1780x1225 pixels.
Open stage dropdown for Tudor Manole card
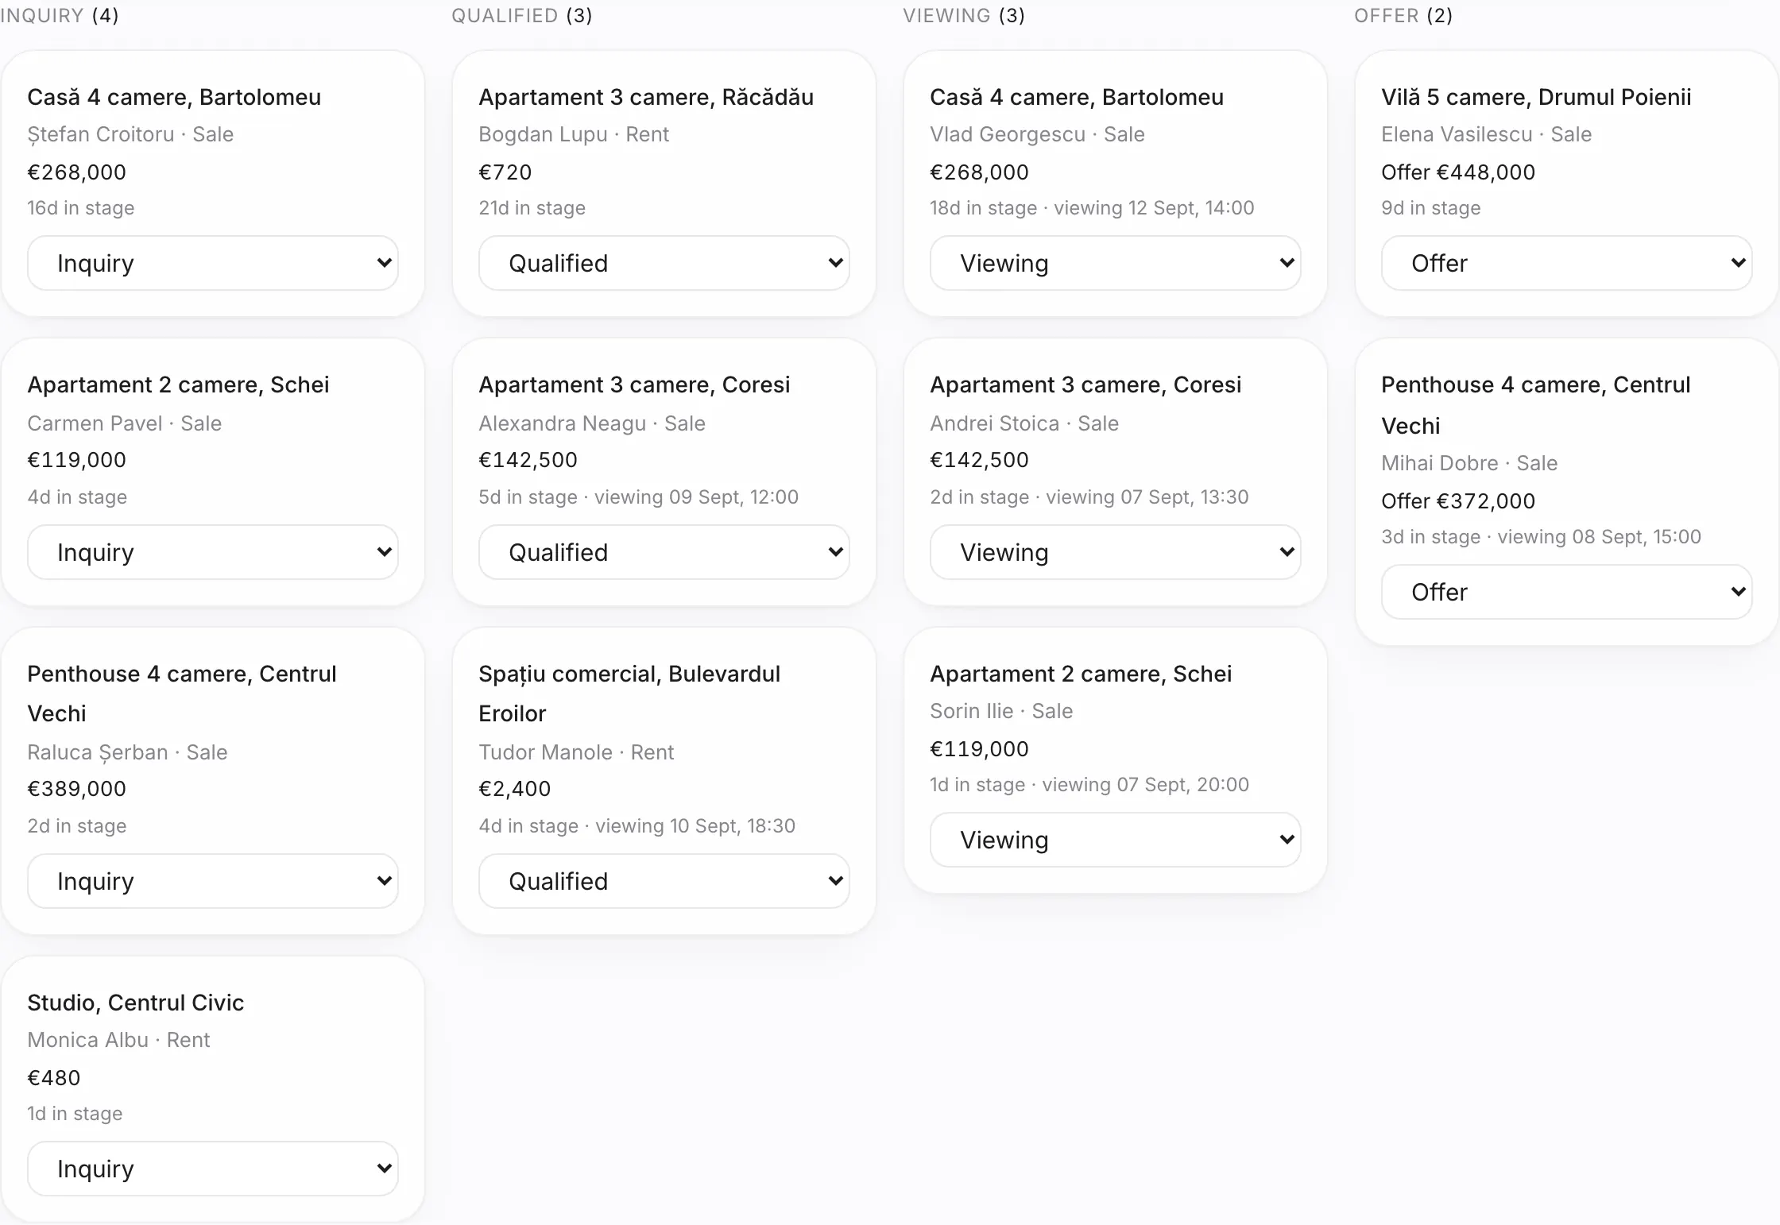tap(664, 881)
